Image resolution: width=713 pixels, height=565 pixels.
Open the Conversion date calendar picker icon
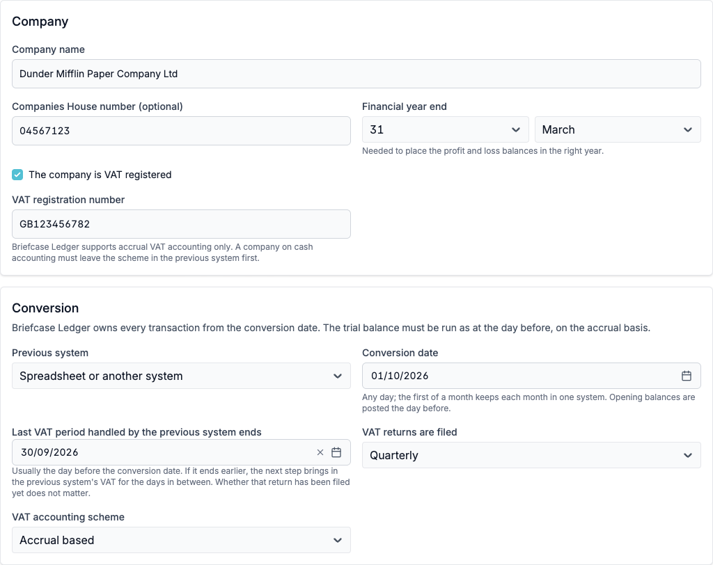click(686, 376)
